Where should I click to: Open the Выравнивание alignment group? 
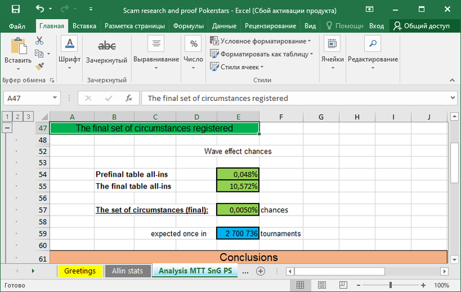coord(156,52)
